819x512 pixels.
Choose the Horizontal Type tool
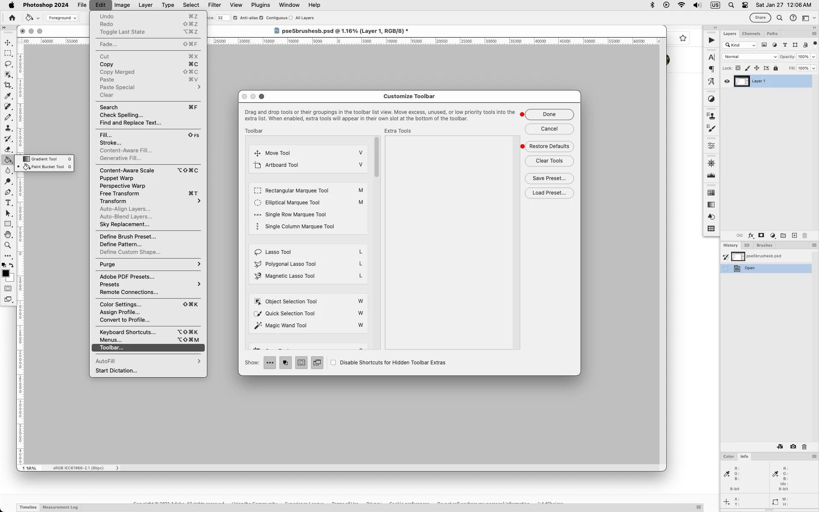point(8,203)
